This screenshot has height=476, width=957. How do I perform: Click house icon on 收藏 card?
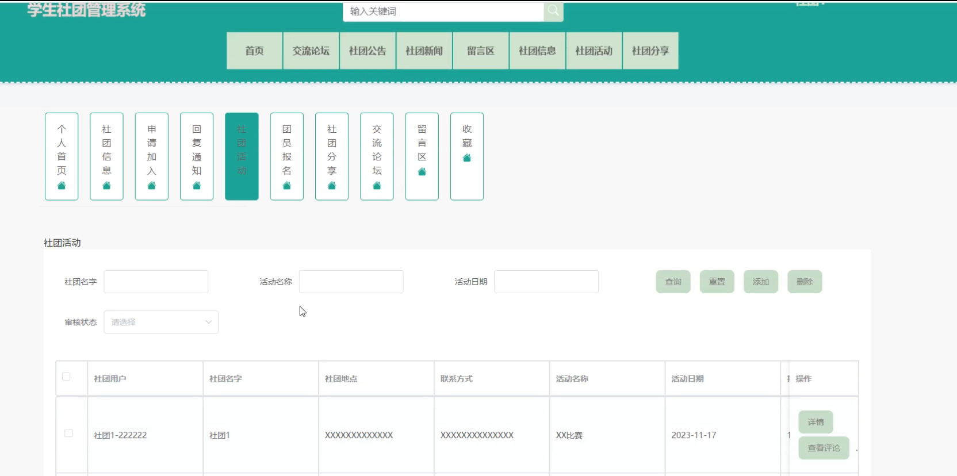(x=467, y=158)
